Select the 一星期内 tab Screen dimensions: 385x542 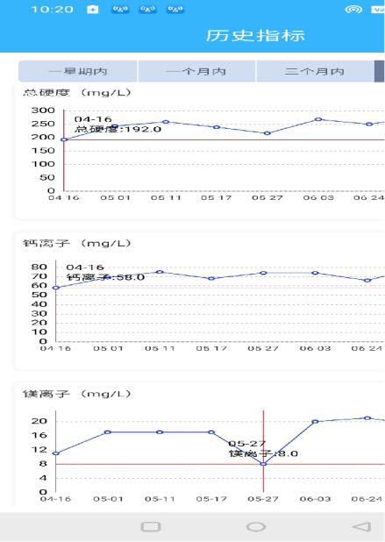click(x=78, y=71)
